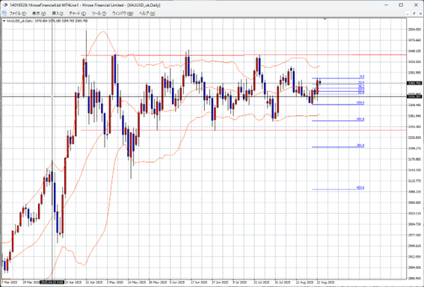Click the 3226.830 price scale label
The width and height of the screenshot is (424, 287).
(414, 138)
